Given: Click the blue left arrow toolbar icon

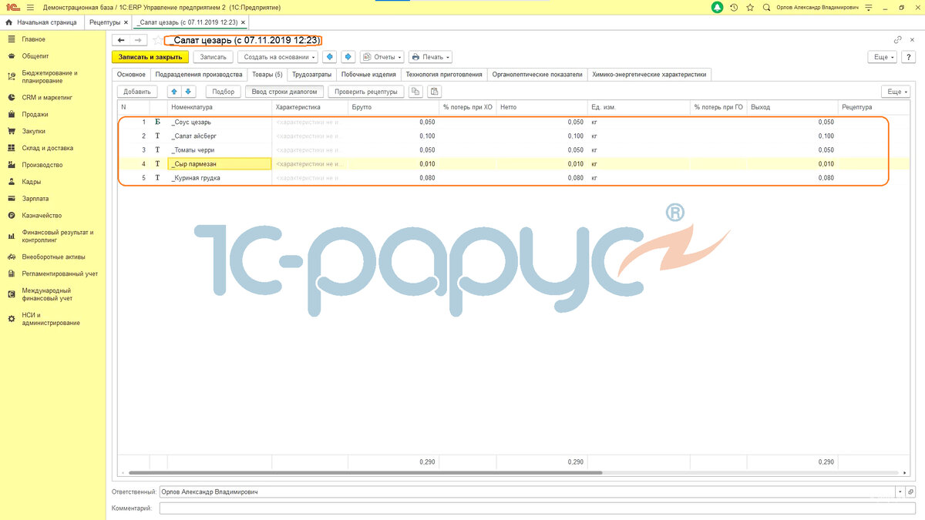Looking at the screenshot, I should click(x=330, y=57).
